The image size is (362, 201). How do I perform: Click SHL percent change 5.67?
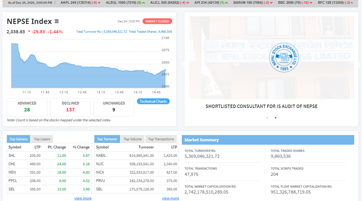86,156
